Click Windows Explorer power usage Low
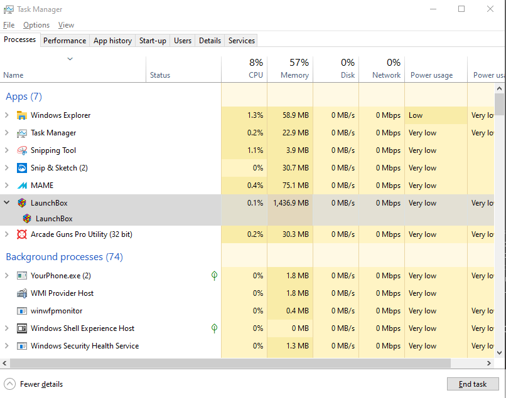The width and height of the screenshot is (506, 398). (416, 115)
